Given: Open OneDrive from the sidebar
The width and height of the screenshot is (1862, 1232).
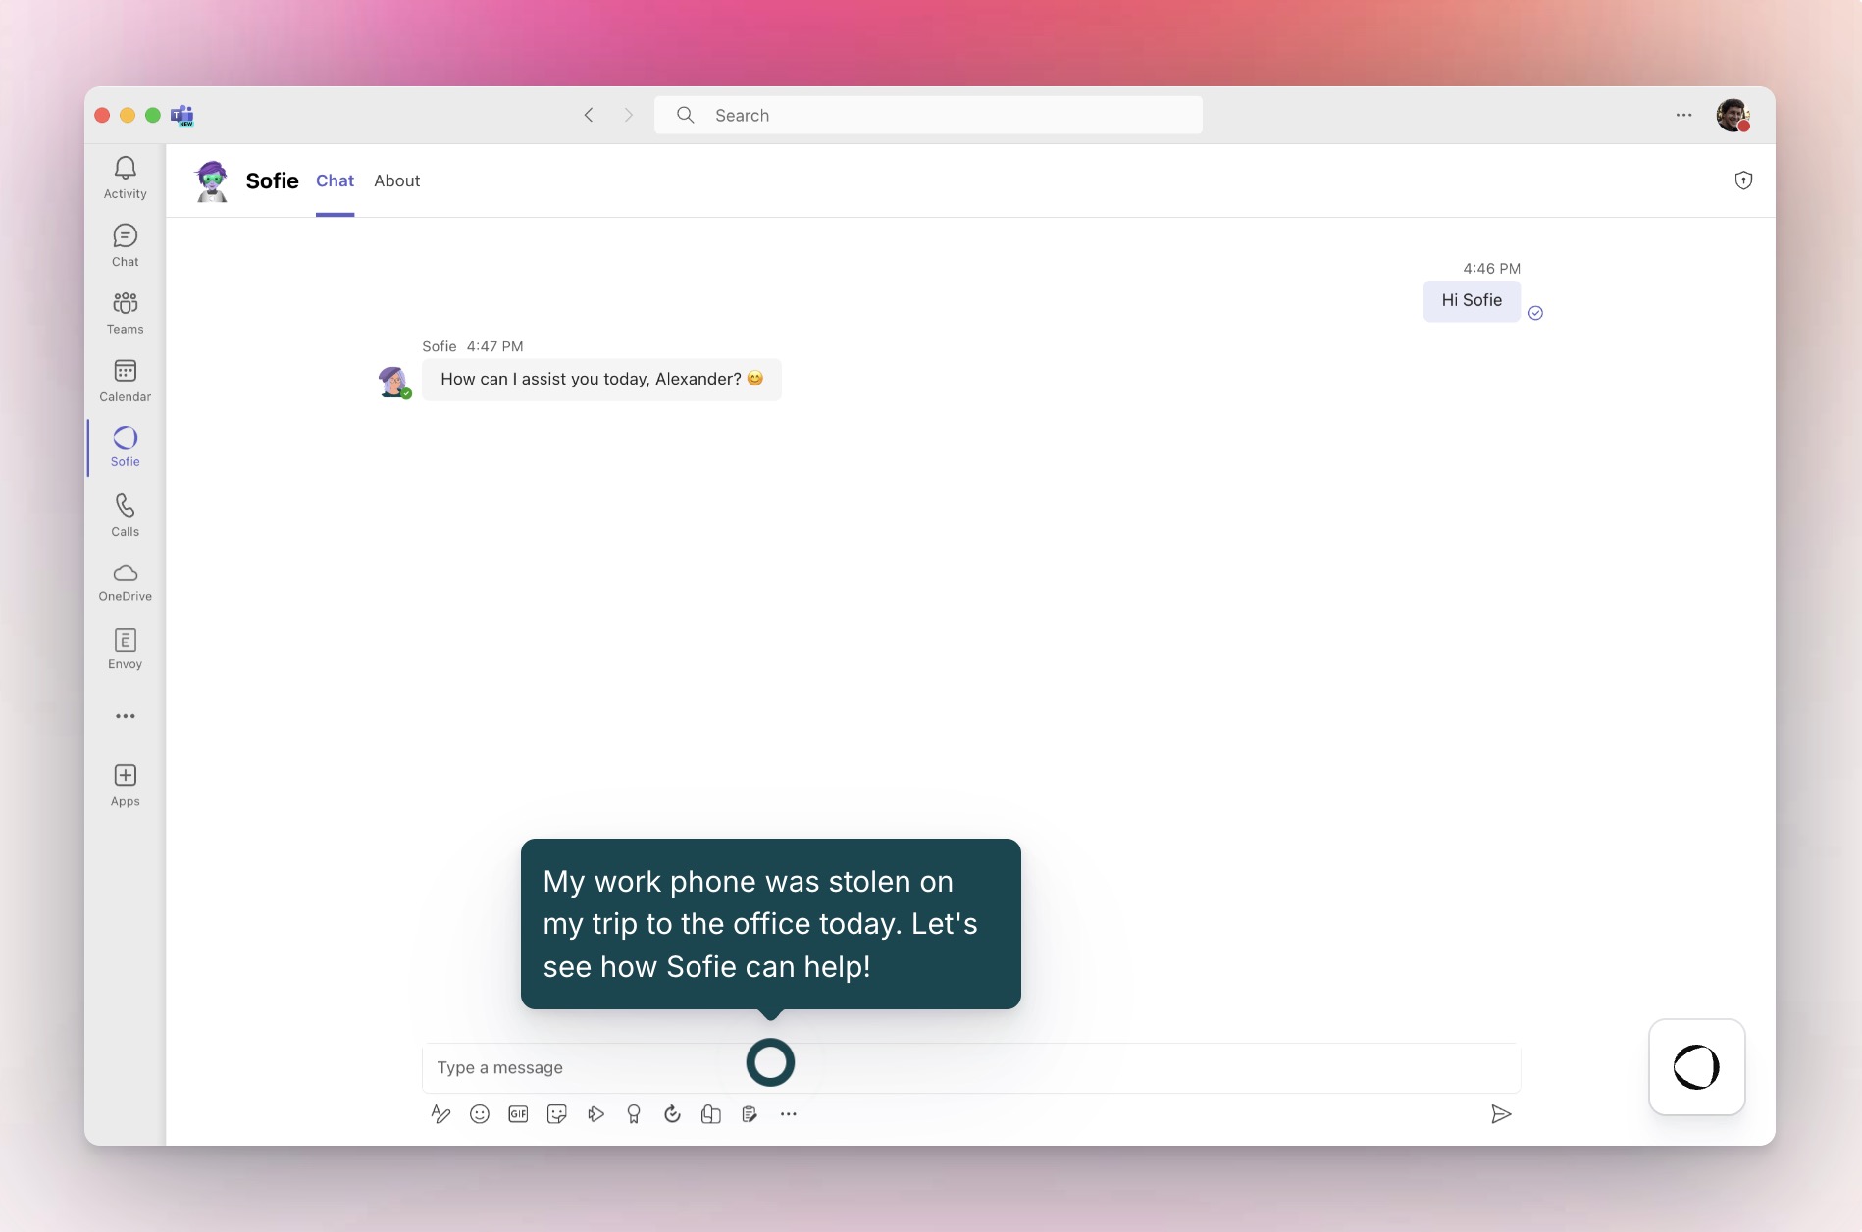Looking at the screenshot, I should tap(125, 583).
